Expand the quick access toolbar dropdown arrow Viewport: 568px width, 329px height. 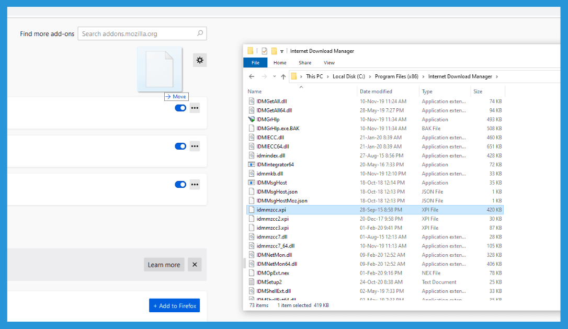point(282,51)
